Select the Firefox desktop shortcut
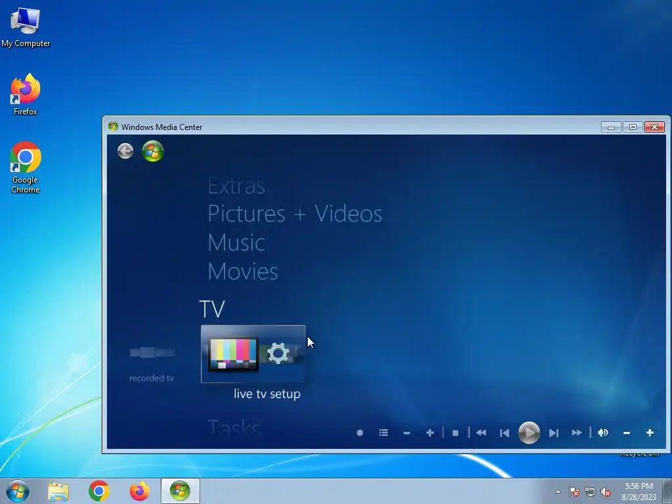 [26, 94]
